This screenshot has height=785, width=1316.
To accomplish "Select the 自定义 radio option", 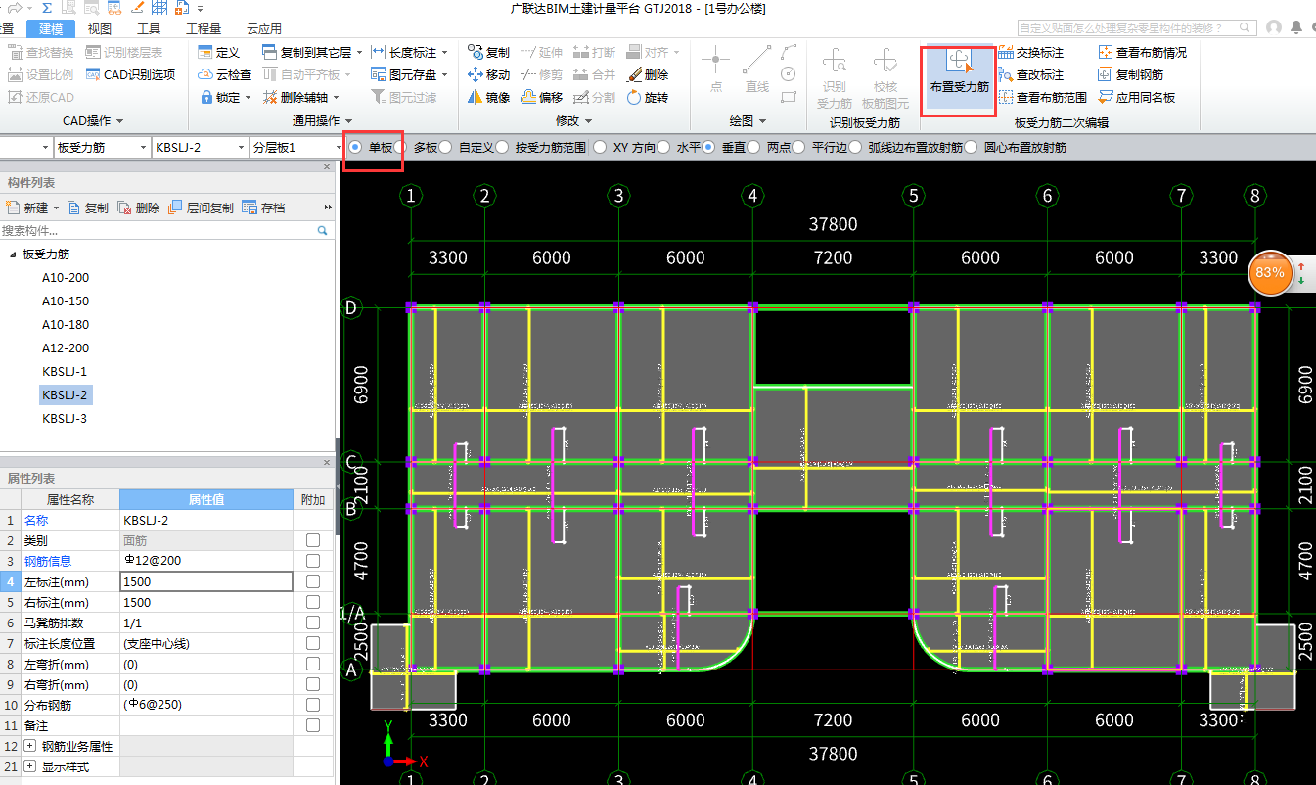I will click(x=445, y=147).
